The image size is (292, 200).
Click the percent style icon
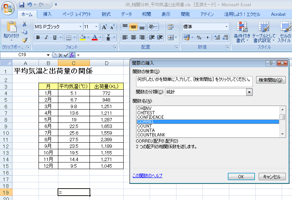pos(199,37)
